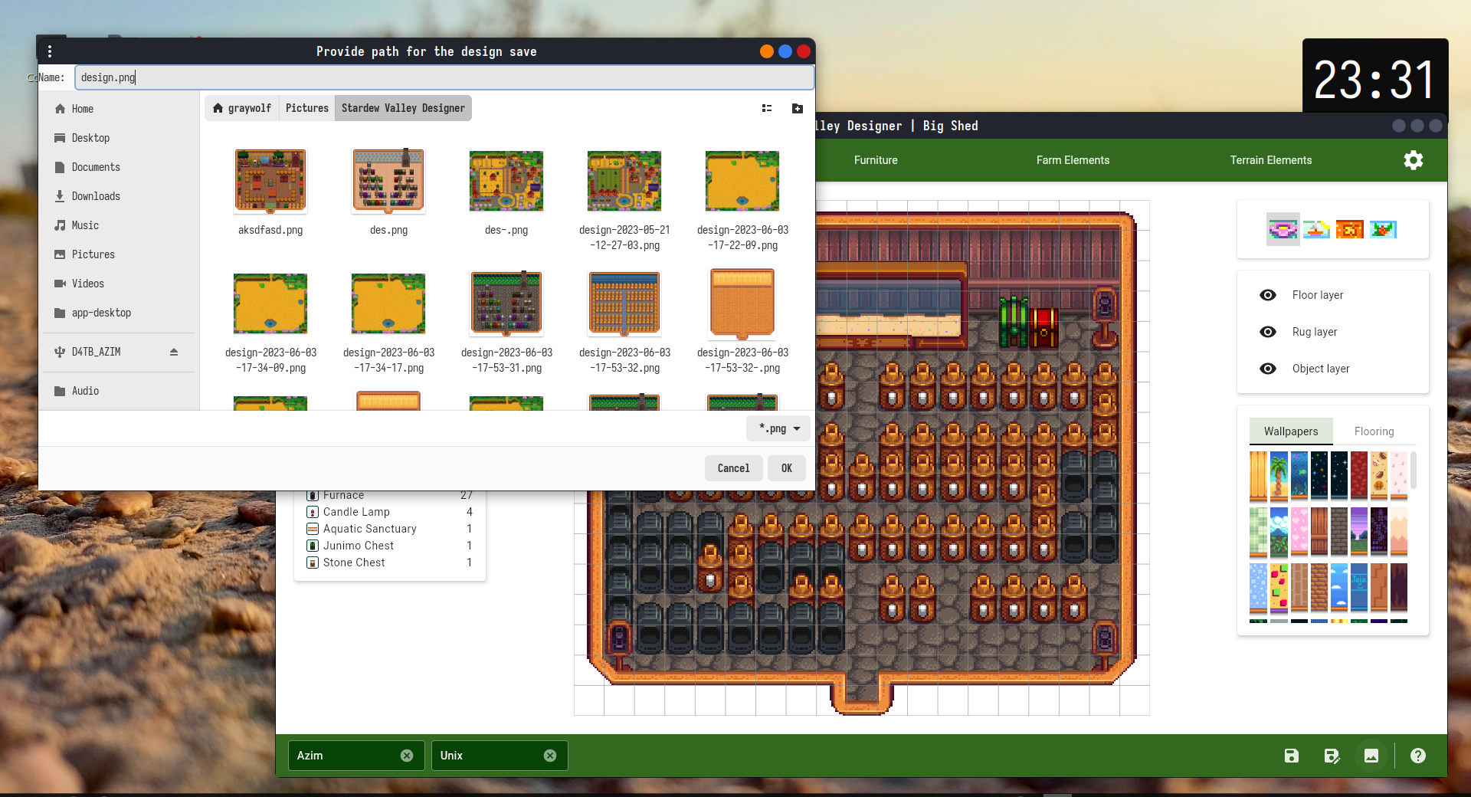
Task: Cancel the design save dialog
Action: coord(733,468)
